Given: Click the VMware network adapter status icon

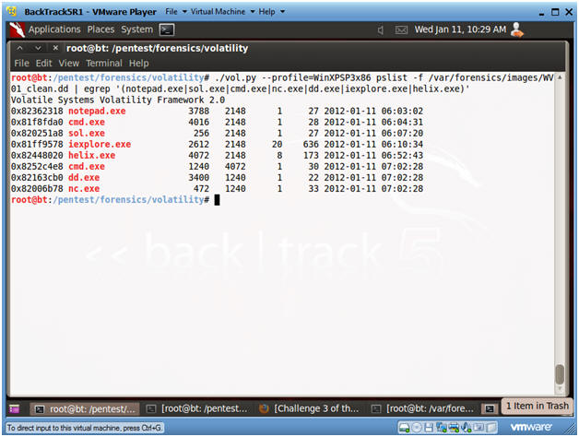Looking at the screenshot, I should [442, 428].
